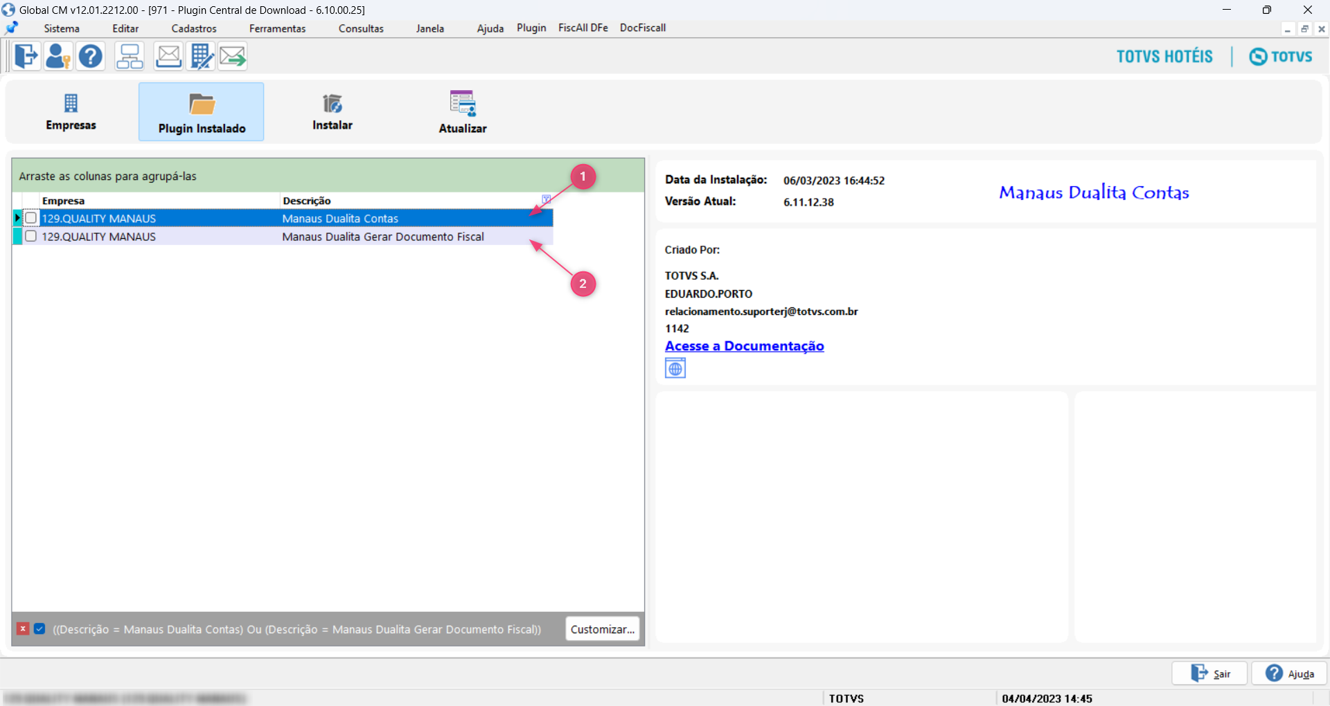Click the Manaus Dualita Contas blue heading
Viewport: 1330px width, 706px height.
point(1094,192)
